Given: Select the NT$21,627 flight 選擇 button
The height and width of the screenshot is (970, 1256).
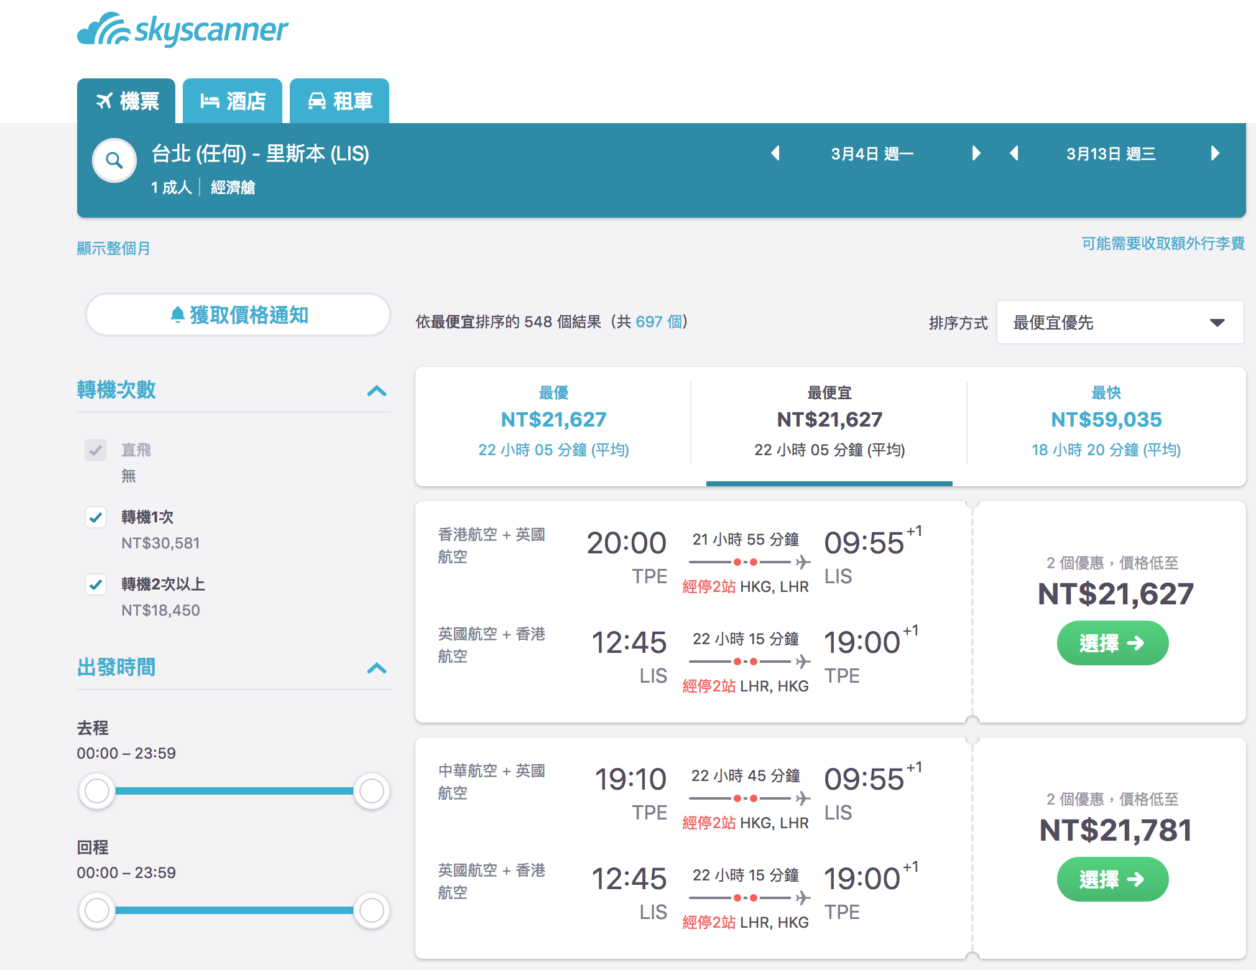Looking at the screenshot, I should pos(1112,643).
